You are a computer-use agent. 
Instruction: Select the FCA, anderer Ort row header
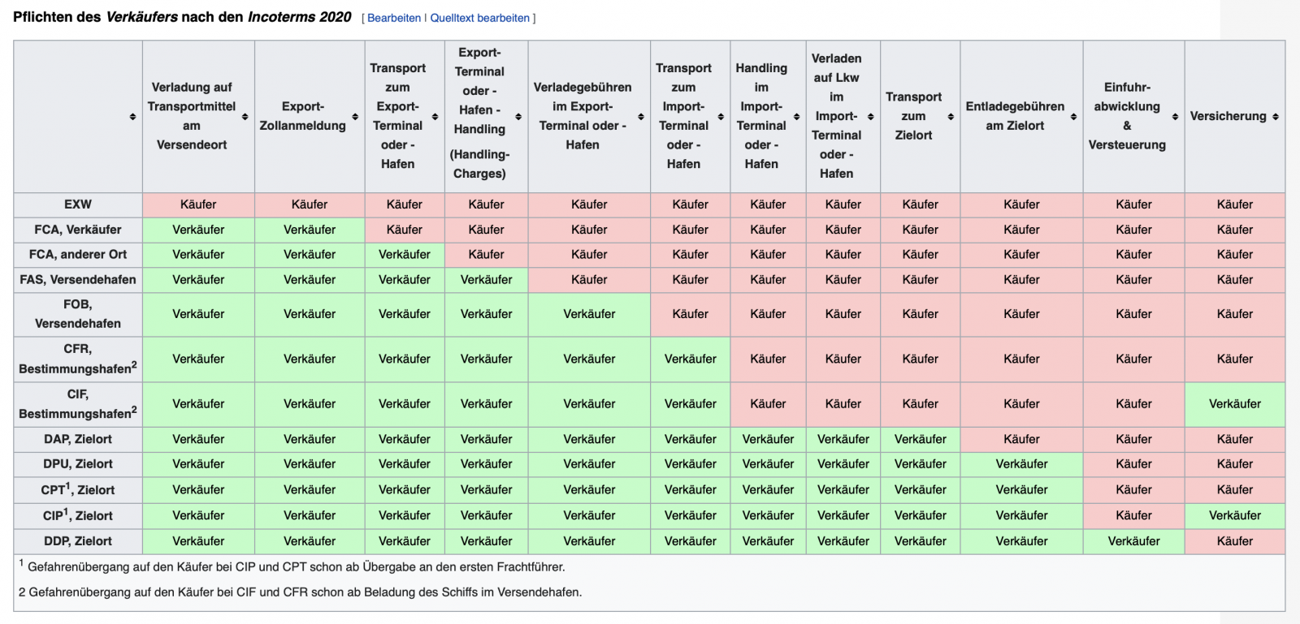pos(78,254)
